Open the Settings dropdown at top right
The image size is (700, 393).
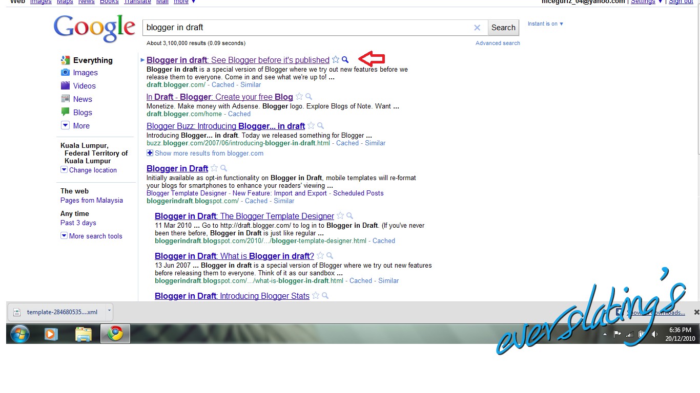(x=647, y=2)
